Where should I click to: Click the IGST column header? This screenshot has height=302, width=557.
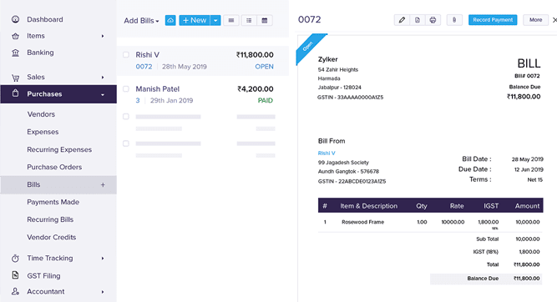point(491,206)
